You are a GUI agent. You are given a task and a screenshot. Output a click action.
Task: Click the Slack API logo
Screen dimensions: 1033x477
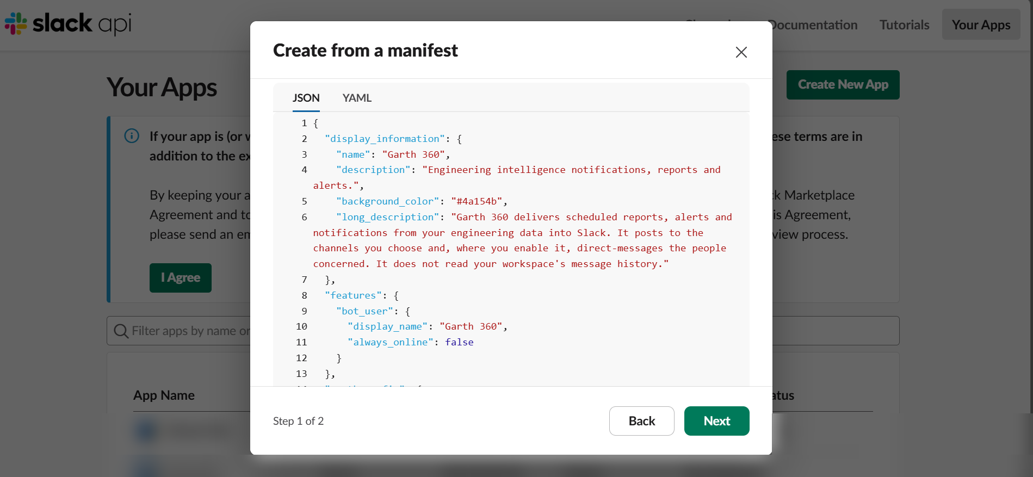tap(69, 24)
